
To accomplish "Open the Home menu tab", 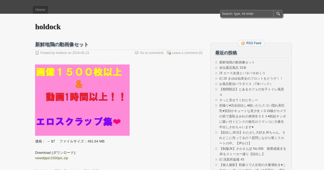I will click(x=40, y=10).
